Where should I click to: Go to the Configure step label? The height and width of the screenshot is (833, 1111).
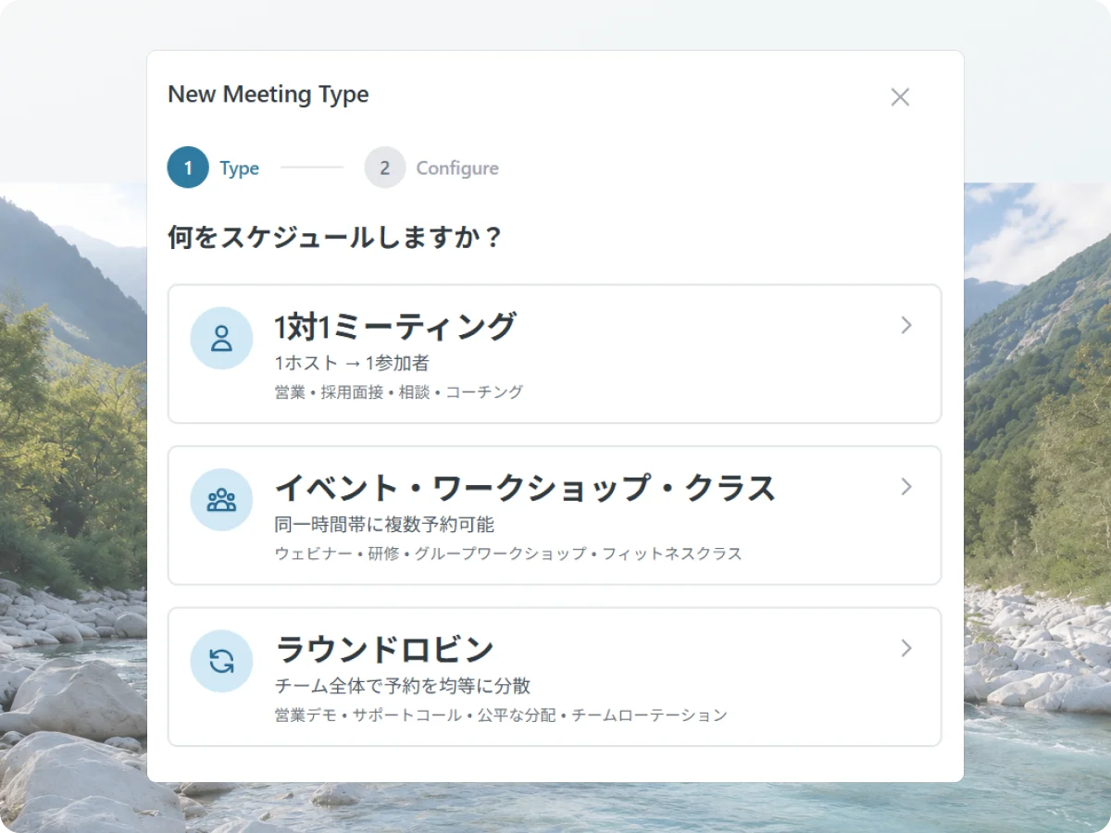click(457, 168)
